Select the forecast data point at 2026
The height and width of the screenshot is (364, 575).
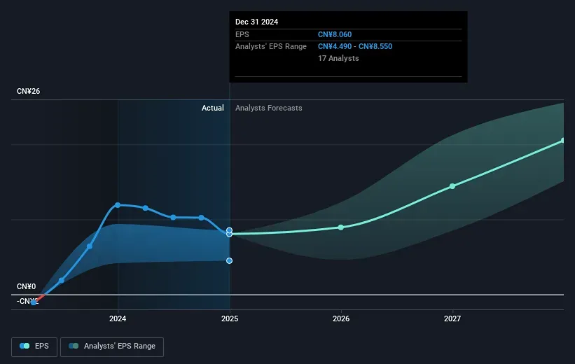[341, 227]
